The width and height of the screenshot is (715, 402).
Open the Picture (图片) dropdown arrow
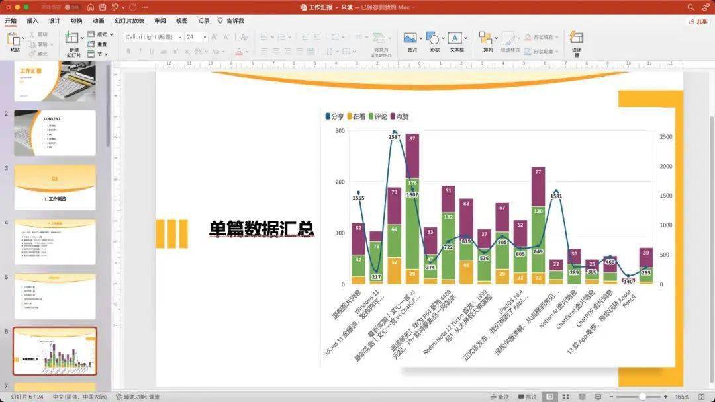[420, 38]
